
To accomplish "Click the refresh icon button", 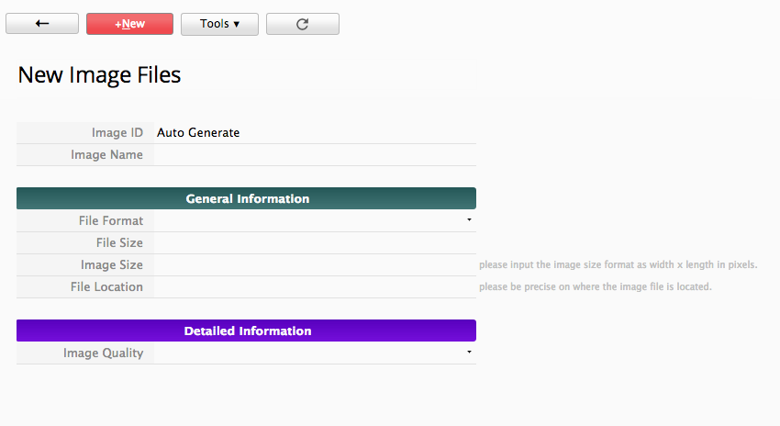I will (x=302, y=24).
